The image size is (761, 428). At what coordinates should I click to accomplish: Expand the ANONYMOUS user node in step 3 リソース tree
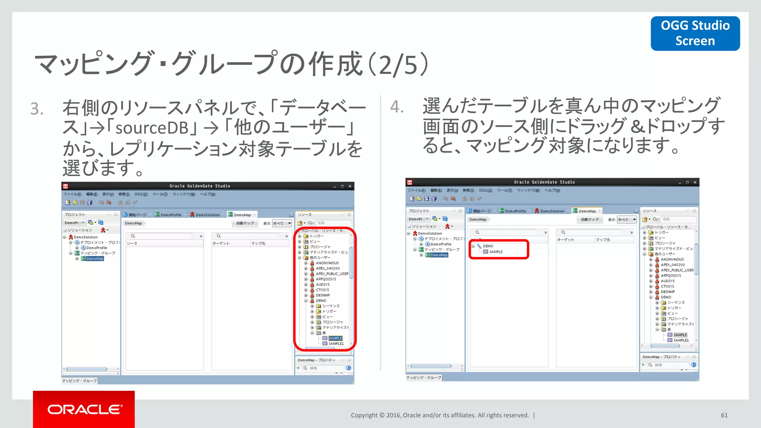(x=306, y=263)
